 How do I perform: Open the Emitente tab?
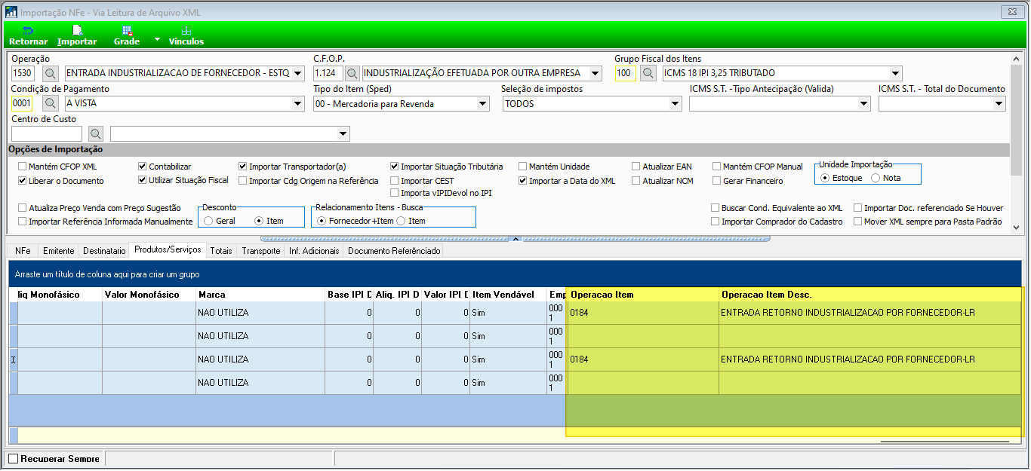(58, 251)
